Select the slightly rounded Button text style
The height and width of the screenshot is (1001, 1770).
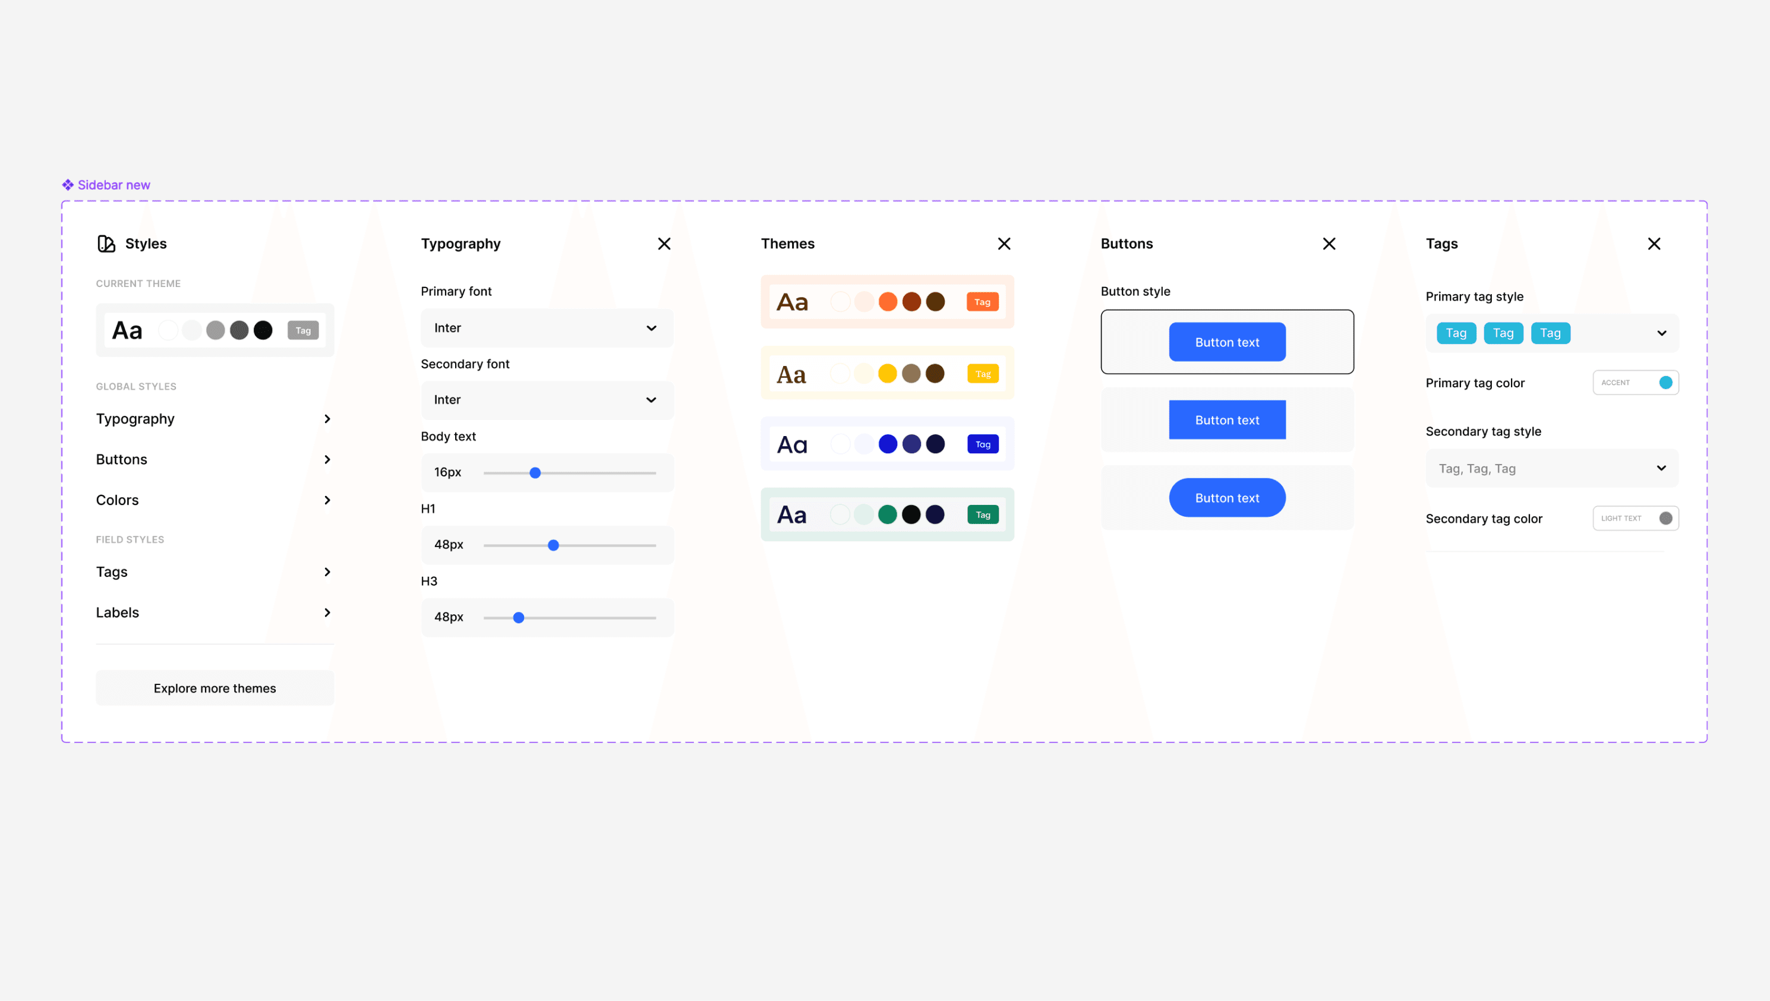pyautogui.click(x=1227, y=342)
